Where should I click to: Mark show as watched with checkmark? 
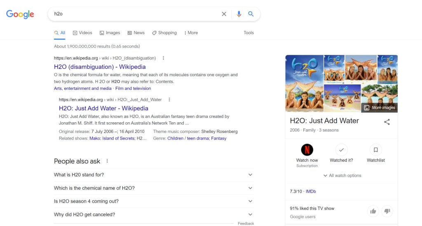pos(341,150)
